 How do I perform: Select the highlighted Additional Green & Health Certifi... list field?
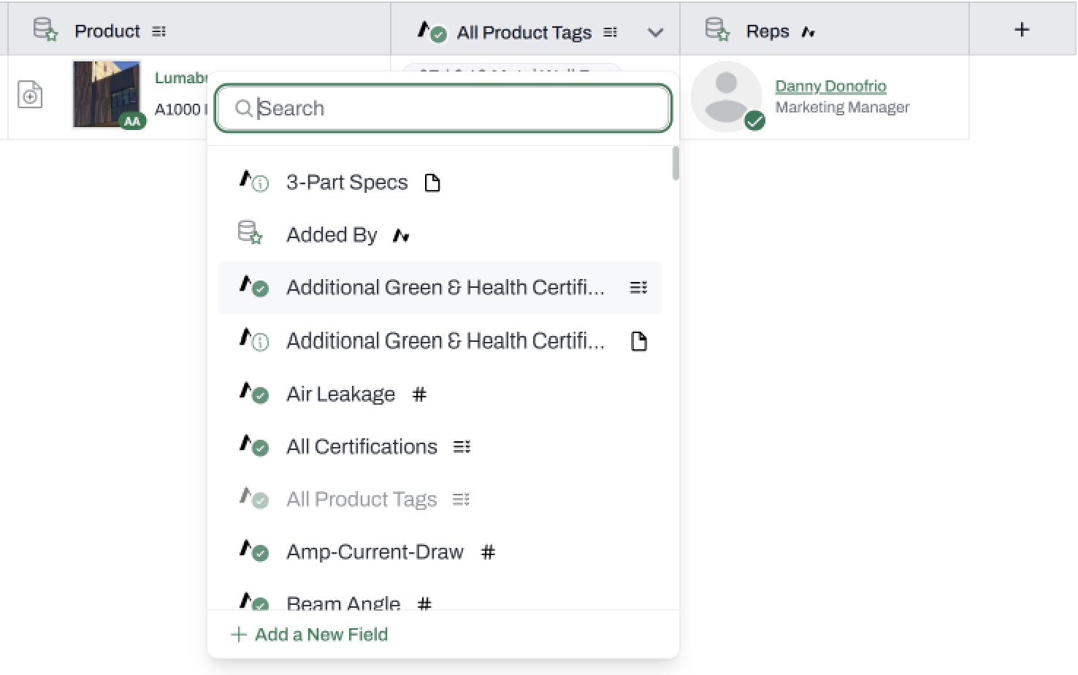pos(440,288)
